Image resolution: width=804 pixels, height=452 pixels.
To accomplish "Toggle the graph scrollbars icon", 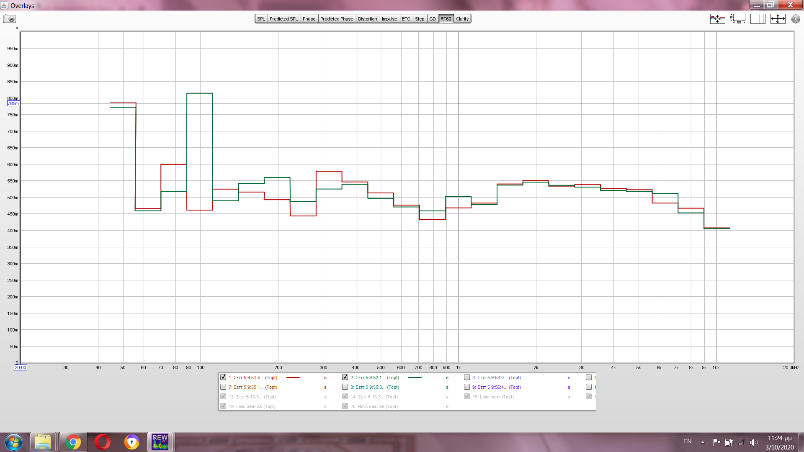I will tap(737, 19).
